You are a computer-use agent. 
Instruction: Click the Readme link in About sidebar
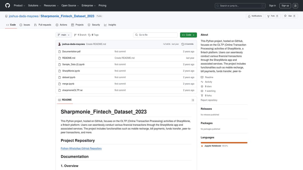click(207, 77)
